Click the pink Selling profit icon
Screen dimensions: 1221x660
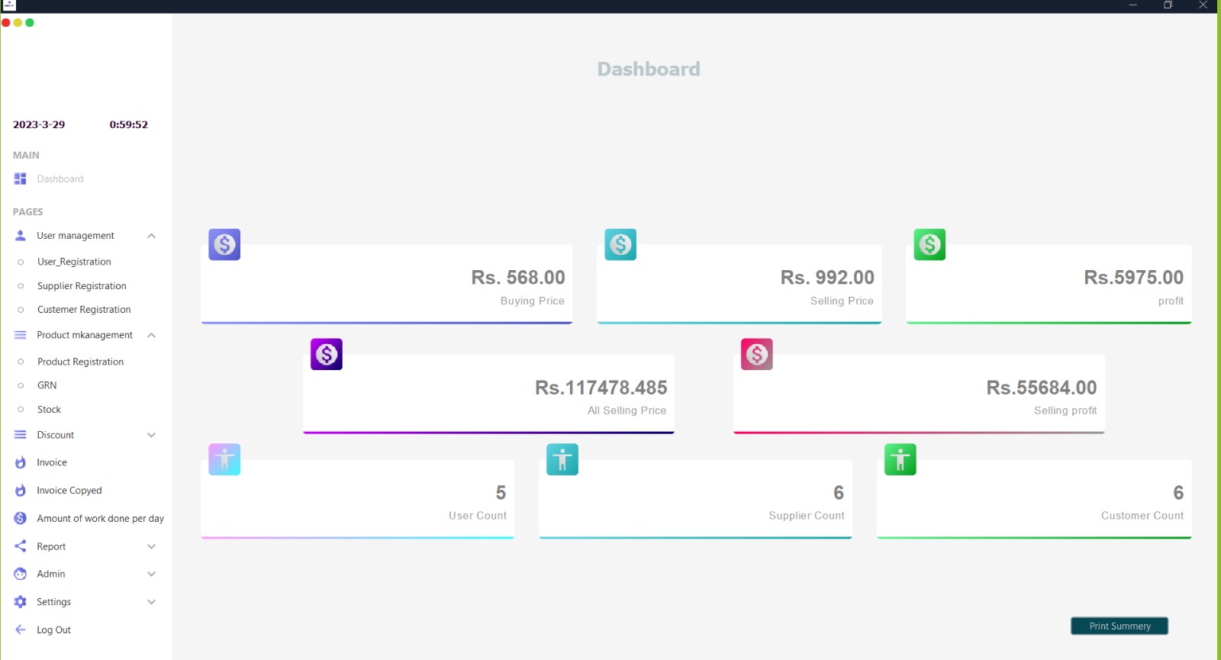click(x=757, y=354)
